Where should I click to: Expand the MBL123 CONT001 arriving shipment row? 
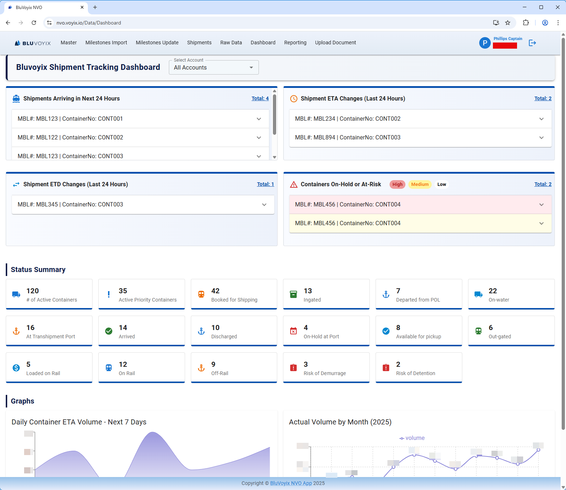[x=140, y=119]
